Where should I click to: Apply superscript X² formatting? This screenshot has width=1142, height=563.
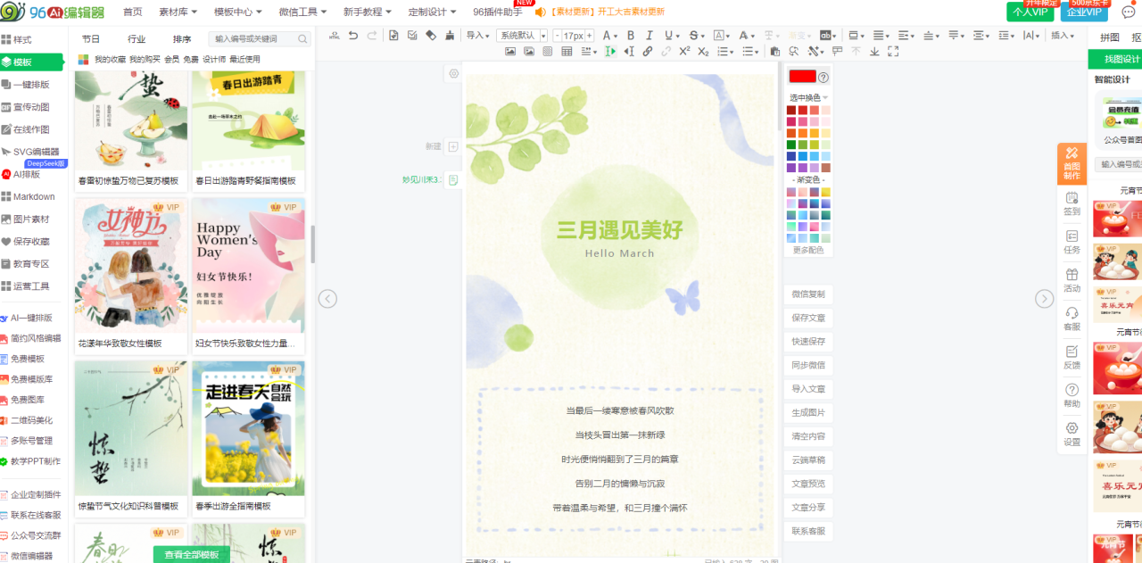(684, 51)
